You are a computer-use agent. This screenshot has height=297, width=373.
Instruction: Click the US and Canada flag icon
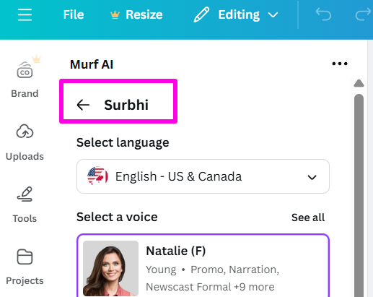click(97, 176)
